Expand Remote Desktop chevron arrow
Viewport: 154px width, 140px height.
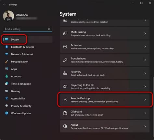145,100
